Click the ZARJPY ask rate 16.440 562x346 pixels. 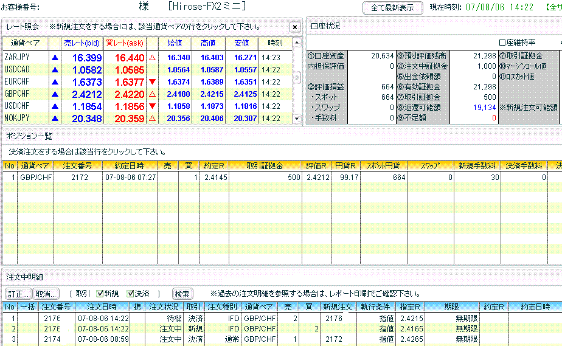(130, 58)
